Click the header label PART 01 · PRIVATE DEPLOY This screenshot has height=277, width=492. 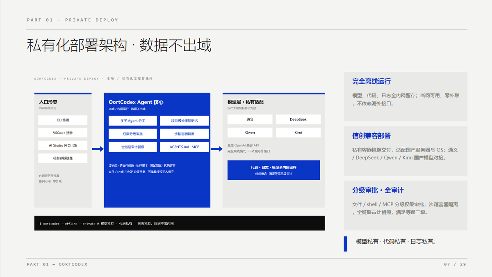73,20
